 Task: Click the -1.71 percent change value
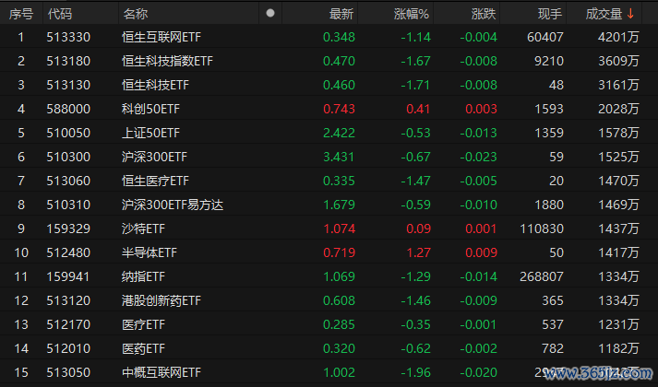(416, 85)
